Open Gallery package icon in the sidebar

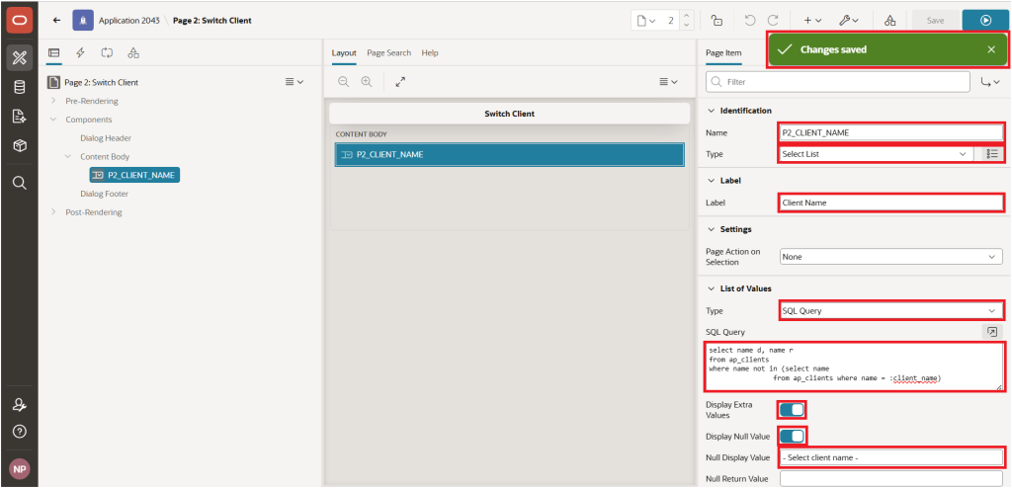(20, 146)
